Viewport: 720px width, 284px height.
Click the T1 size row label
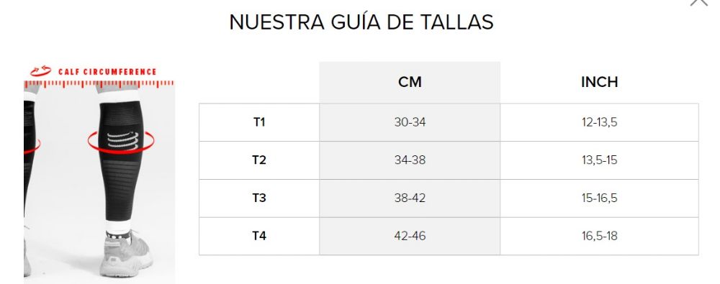click(x=259, y=122)
